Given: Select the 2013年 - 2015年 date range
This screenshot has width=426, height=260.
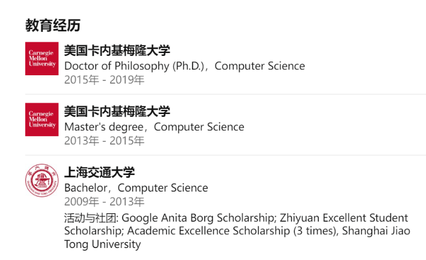Looking at the screenshot, I should (x=105, y=141).
